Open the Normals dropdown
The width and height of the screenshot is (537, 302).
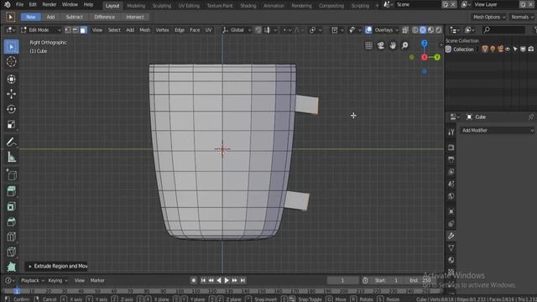pos(522,17)
